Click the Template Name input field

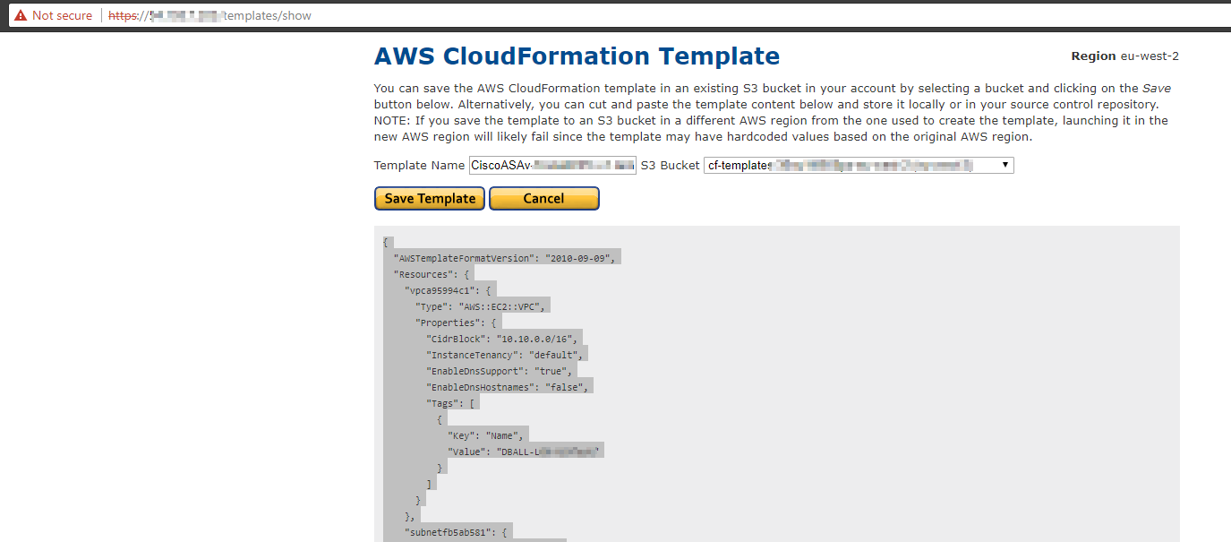552,165
